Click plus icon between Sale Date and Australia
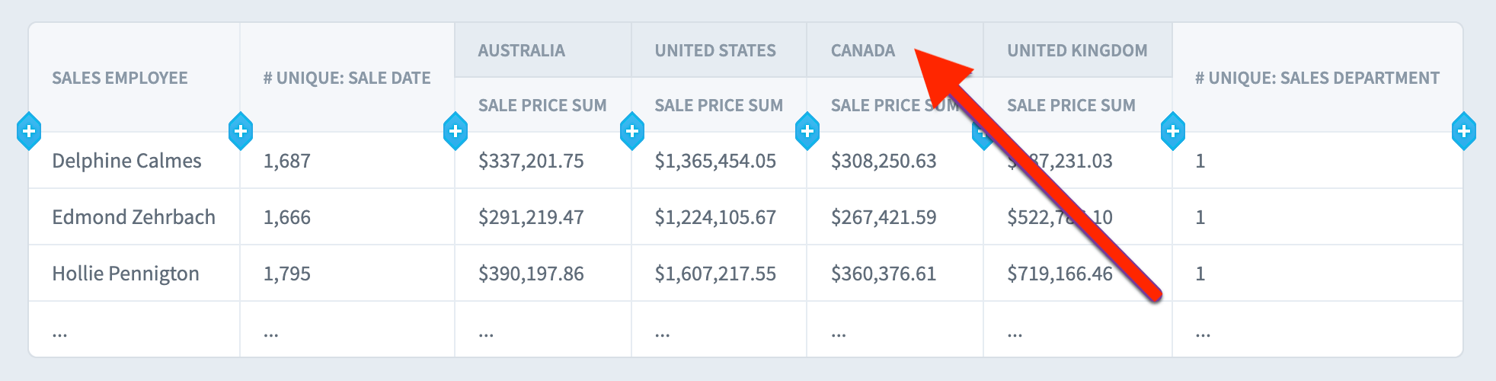Image resolution: width=1496 pixels, height=381 pixels. click(456, 131)
